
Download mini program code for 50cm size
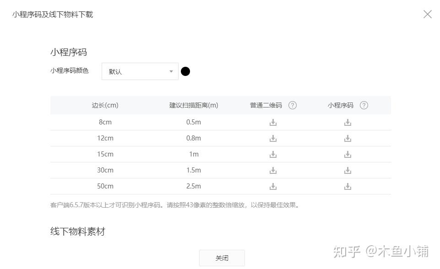coord(348,186)
